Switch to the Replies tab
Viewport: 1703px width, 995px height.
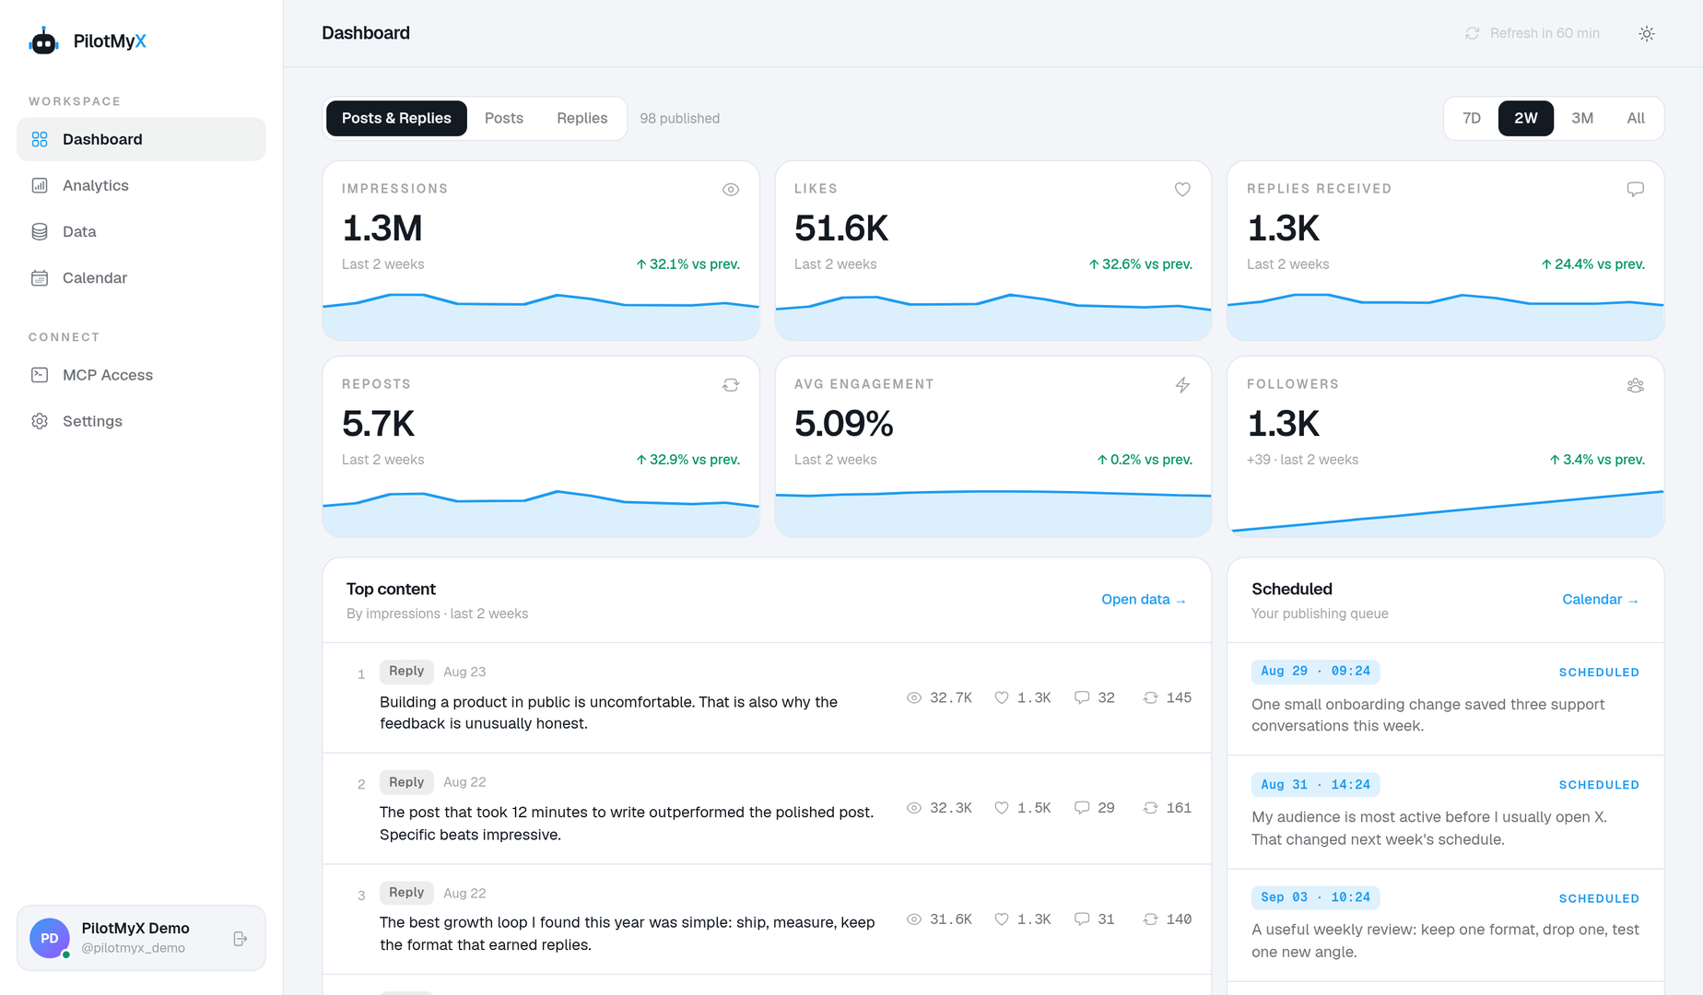tap(582, 118)
